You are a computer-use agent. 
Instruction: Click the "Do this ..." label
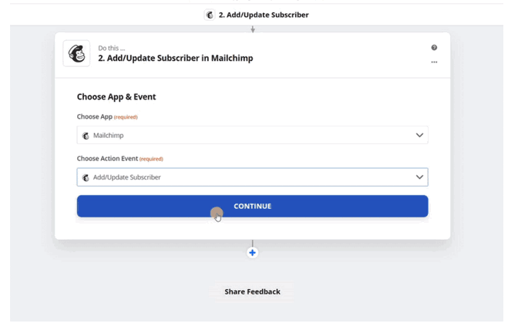pyautogui.click(x=113, y=48)
